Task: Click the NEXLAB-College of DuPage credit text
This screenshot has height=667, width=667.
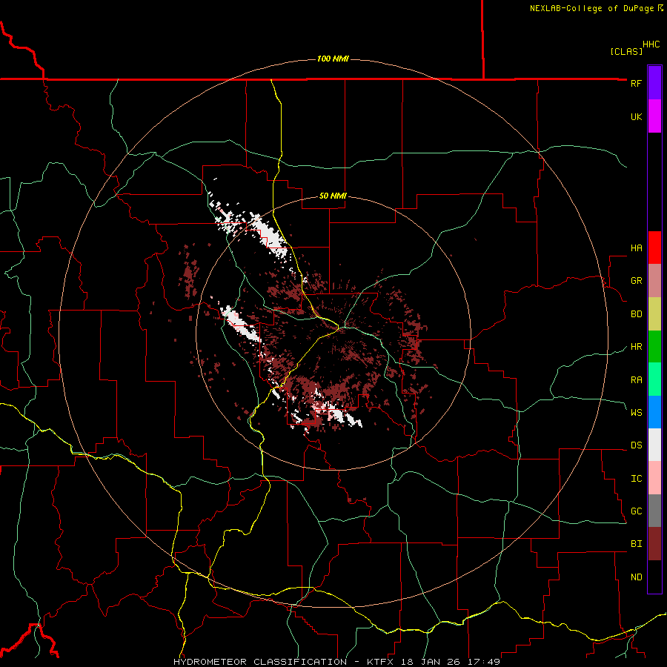Action: (x=591, y=8)
